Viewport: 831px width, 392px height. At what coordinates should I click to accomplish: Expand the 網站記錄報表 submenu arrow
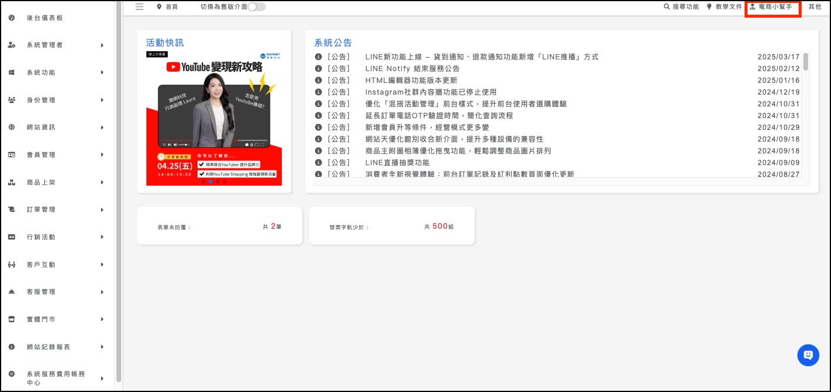(x=102, y=347)
